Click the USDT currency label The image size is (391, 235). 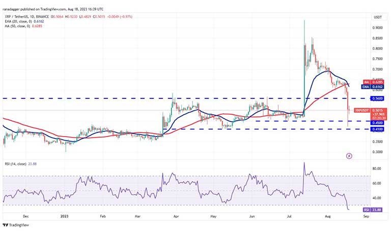point(378,17)
